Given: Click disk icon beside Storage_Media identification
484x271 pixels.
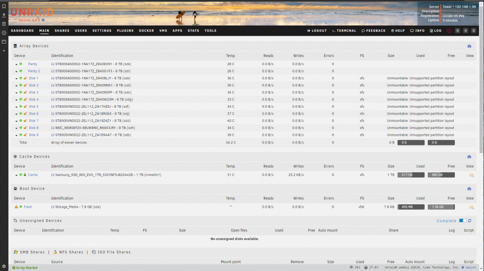Looking at the screenshot, I should [x=52, y=207].
